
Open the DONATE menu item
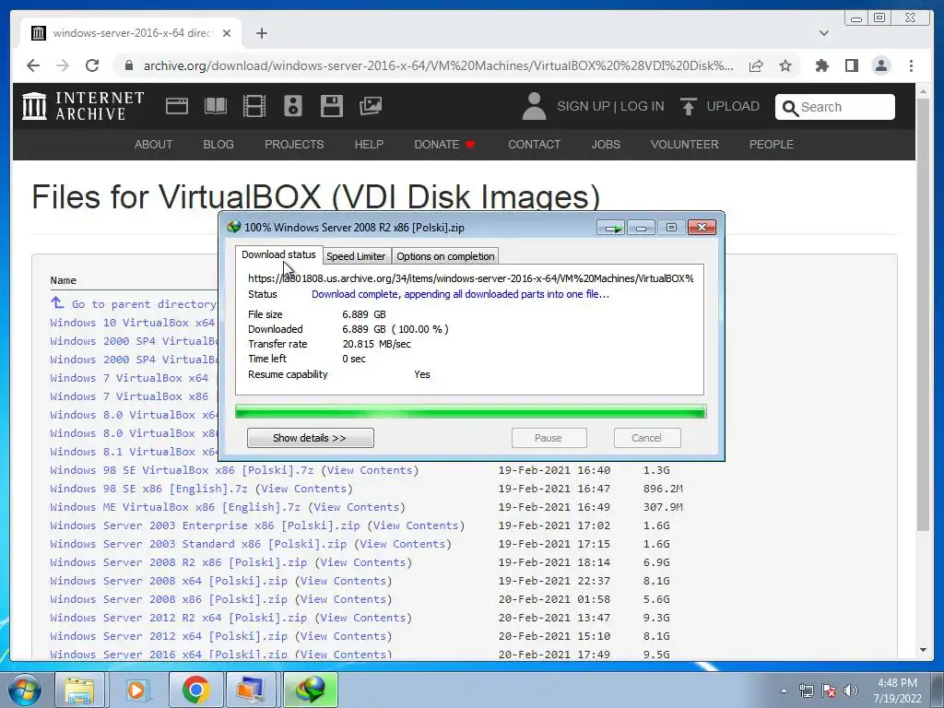click(444, 145)
